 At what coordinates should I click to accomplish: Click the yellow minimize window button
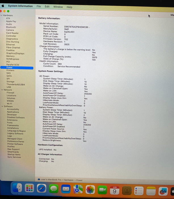coord(5,11)
